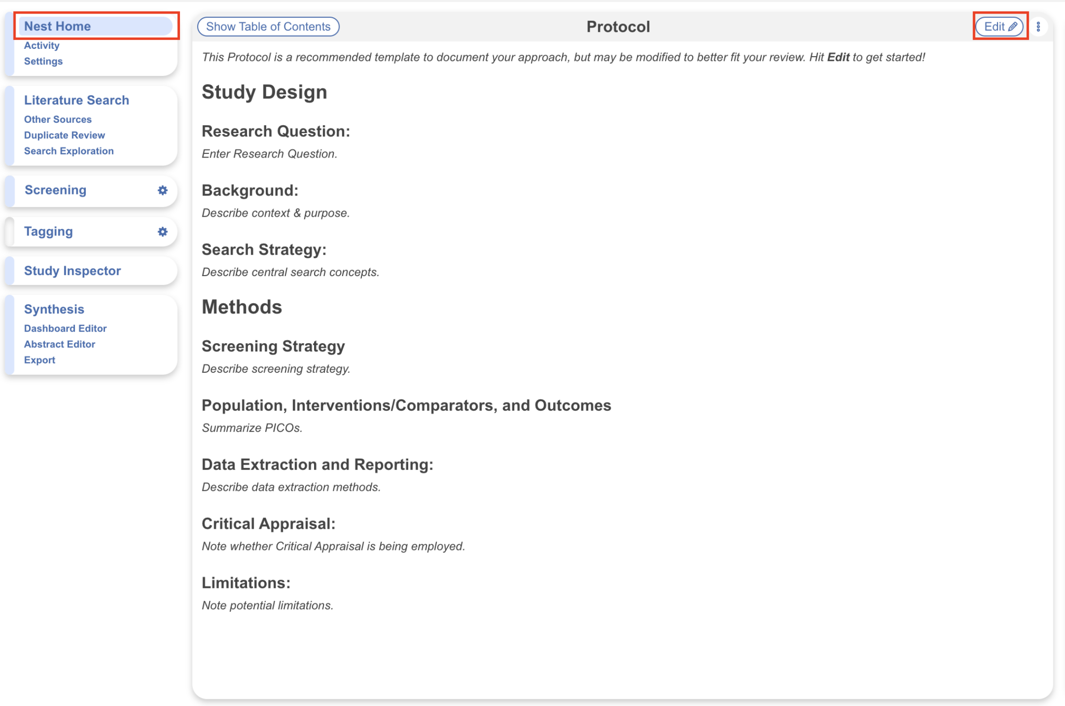Open the Tagging module
This screenshot has width=1065, height=706.
(48, 231)
